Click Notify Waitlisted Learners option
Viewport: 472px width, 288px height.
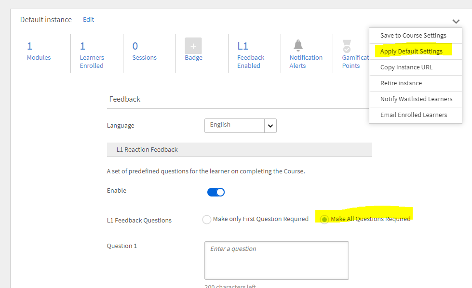pos(416,99)
